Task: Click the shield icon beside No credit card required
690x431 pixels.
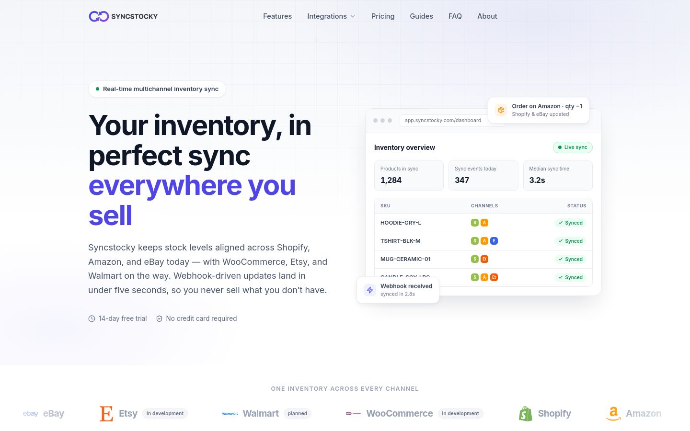Action: click(160, 318)
